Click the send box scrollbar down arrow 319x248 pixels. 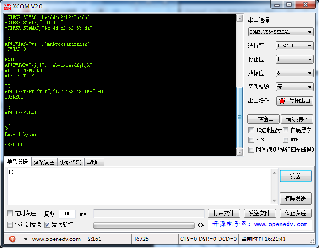274,200
